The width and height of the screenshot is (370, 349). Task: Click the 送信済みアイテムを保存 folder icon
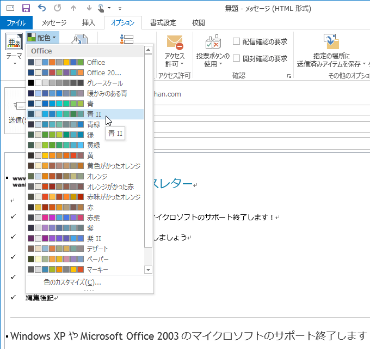pos(331,41)
